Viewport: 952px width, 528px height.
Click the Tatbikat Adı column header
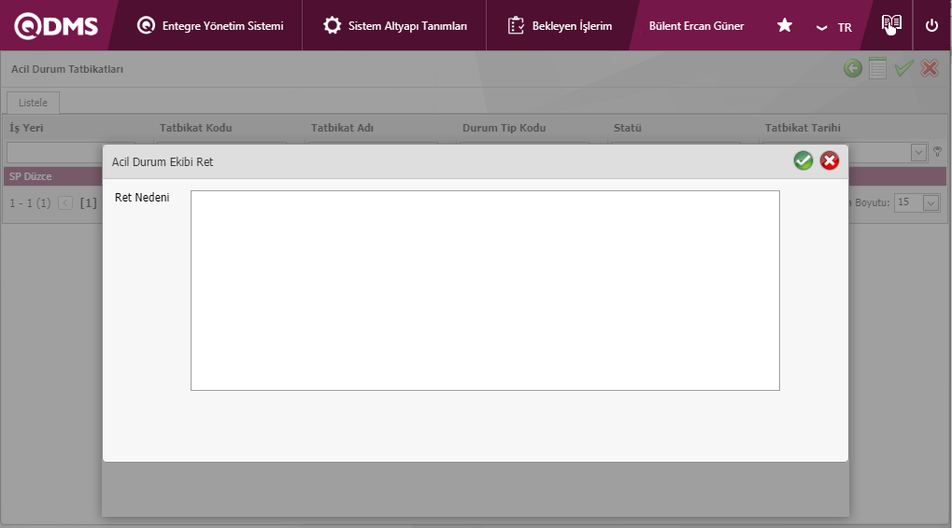click(343, 128)
